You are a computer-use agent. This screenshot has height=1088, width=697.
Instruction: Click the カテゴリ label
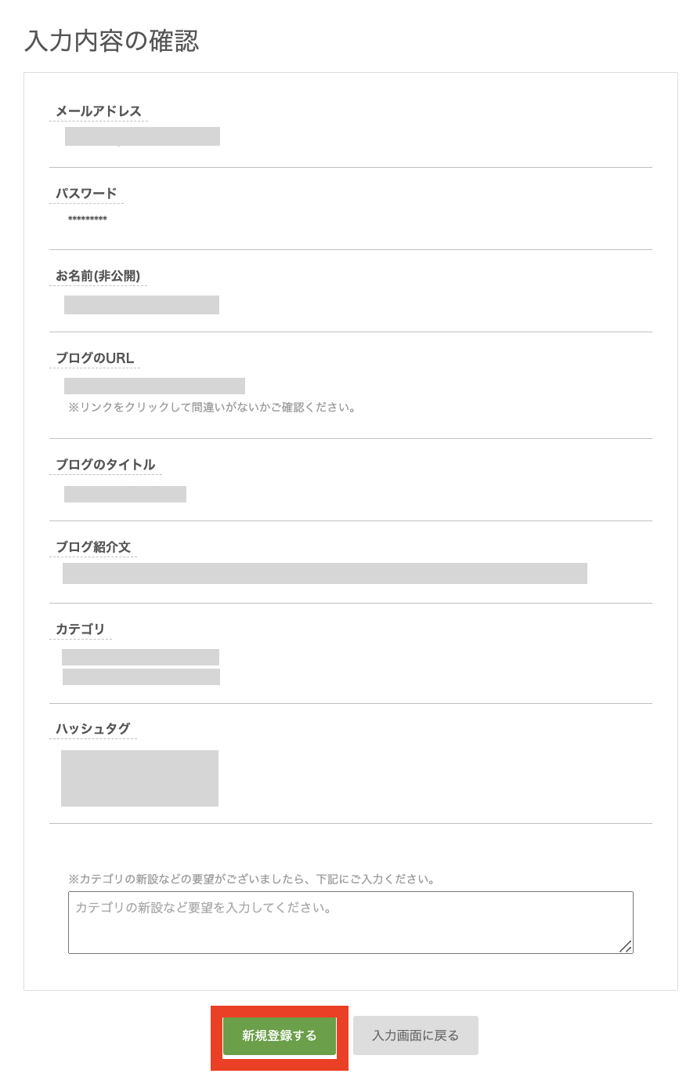point(80,629)
